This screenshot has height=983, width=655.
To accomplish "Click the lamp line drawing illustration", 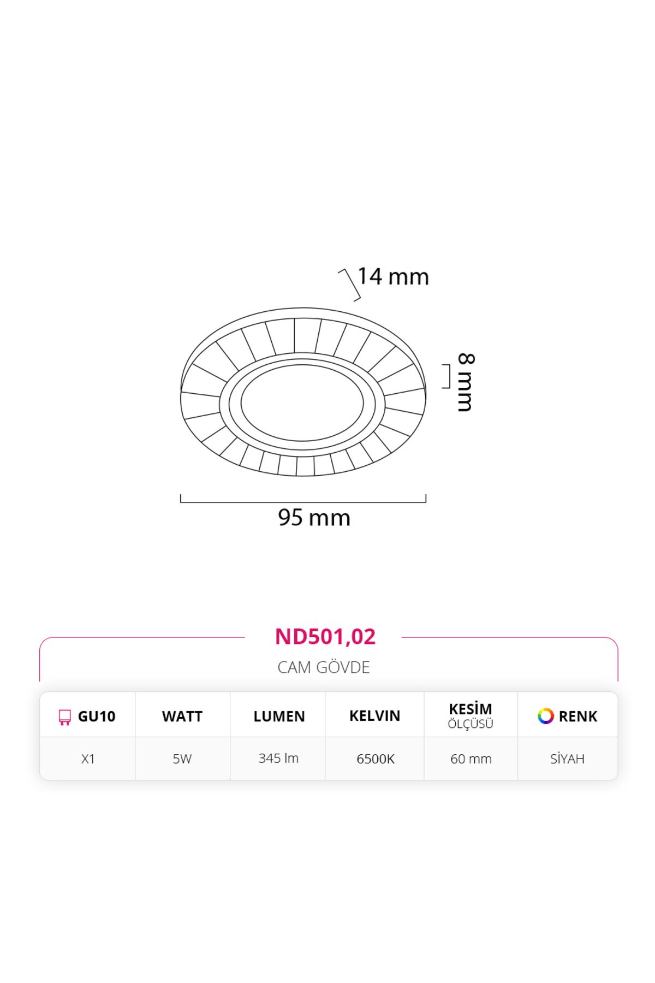I will (303, 392).
